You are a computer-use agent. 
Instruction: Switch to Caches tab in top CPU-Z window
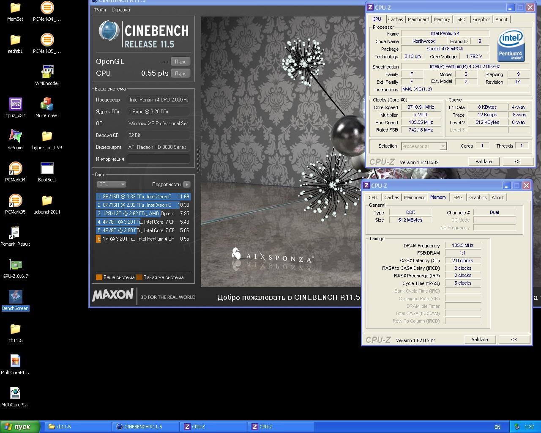396,19
